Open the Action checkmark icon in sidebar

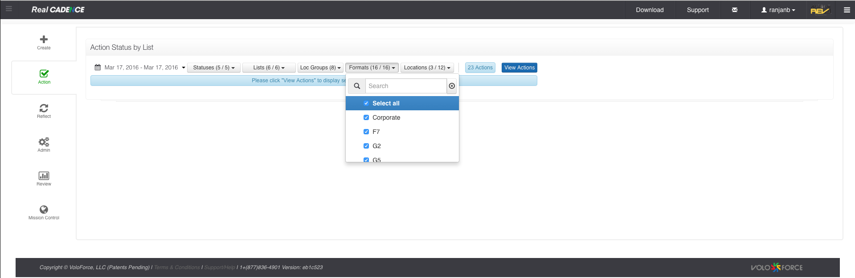click(44, 74)
